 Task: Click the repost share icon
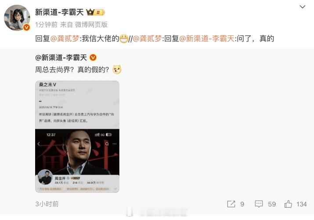coord(231,204)
